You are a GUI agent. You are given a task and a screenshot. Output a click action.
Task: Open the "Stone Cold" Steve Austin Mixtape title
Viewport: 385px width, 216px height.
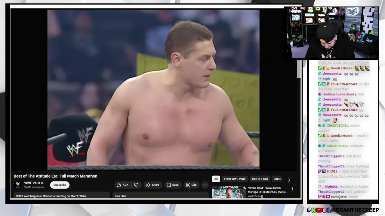(x=268, y=190)
